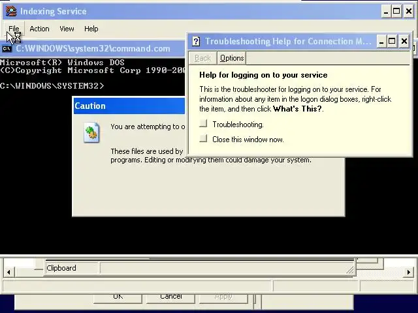Click the Caution dialog document gear icon

point(91,132)
